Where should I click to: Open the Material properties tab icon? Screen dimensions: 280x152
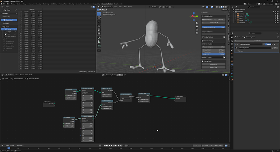coord(232,80)
